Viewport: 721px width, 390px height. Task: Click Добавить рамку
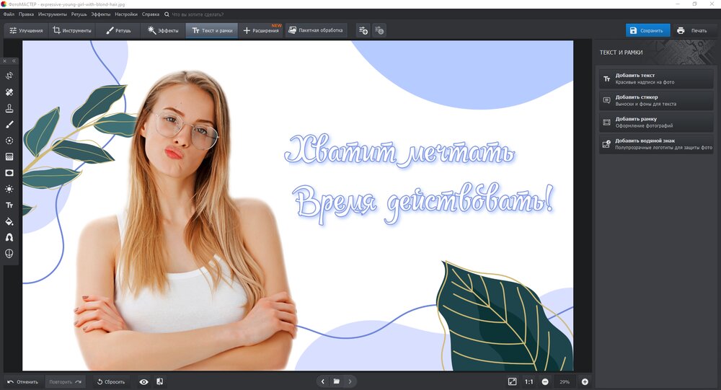(656, 122)
